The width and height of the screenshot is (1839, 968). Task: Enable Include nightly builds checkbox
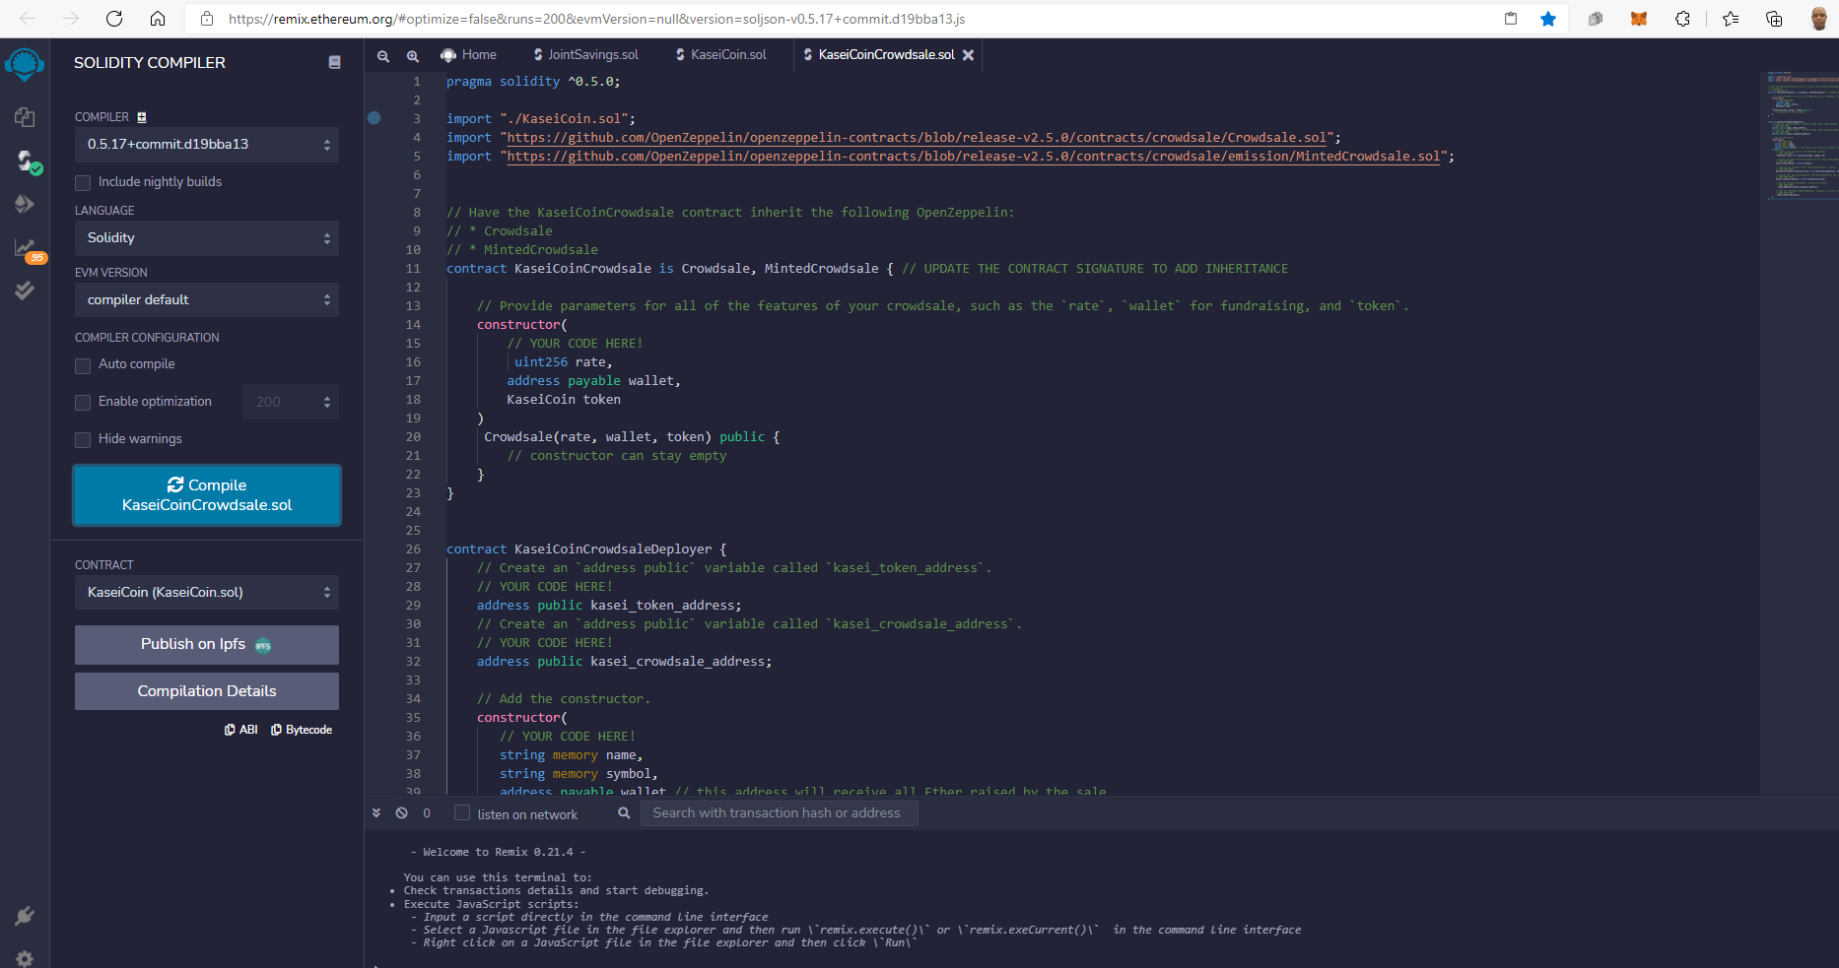(x=83, y=182)
